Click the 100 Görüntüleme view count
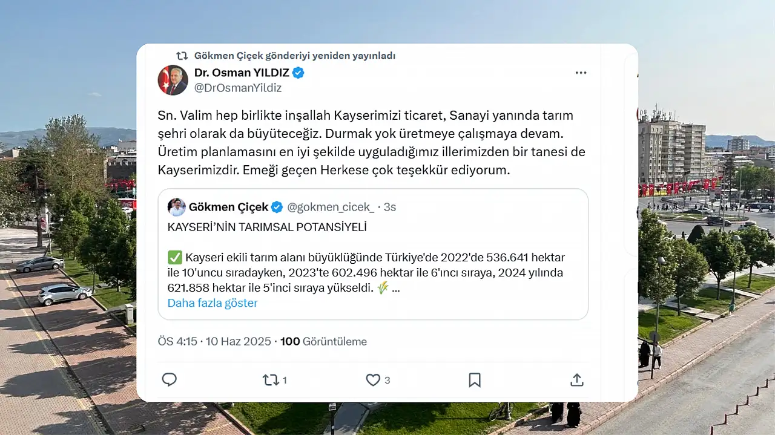The width and height of the screenshot is (775, 435). pos(323,341)
